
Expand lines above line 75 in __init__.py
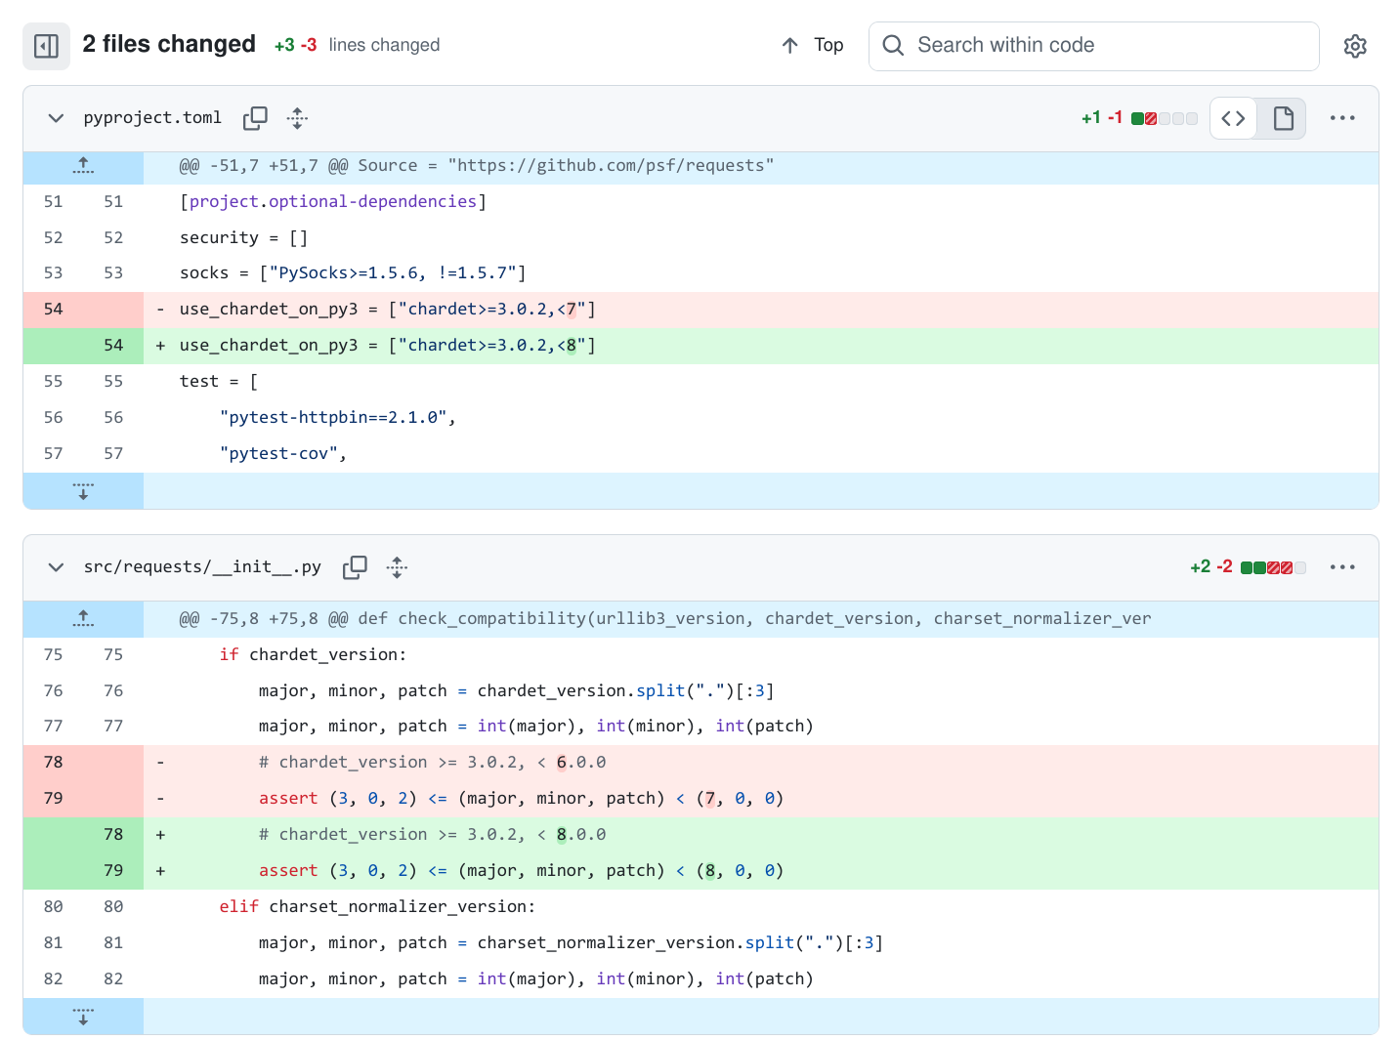coord(83,619)
